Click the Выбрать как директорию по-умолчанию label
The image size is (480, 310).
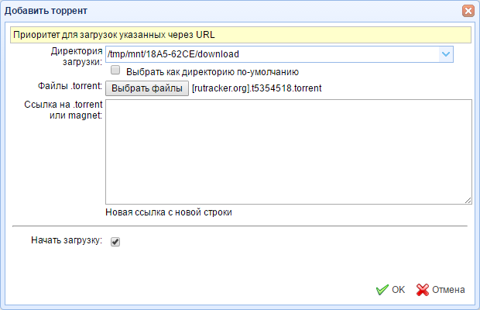tap(207, 71)
